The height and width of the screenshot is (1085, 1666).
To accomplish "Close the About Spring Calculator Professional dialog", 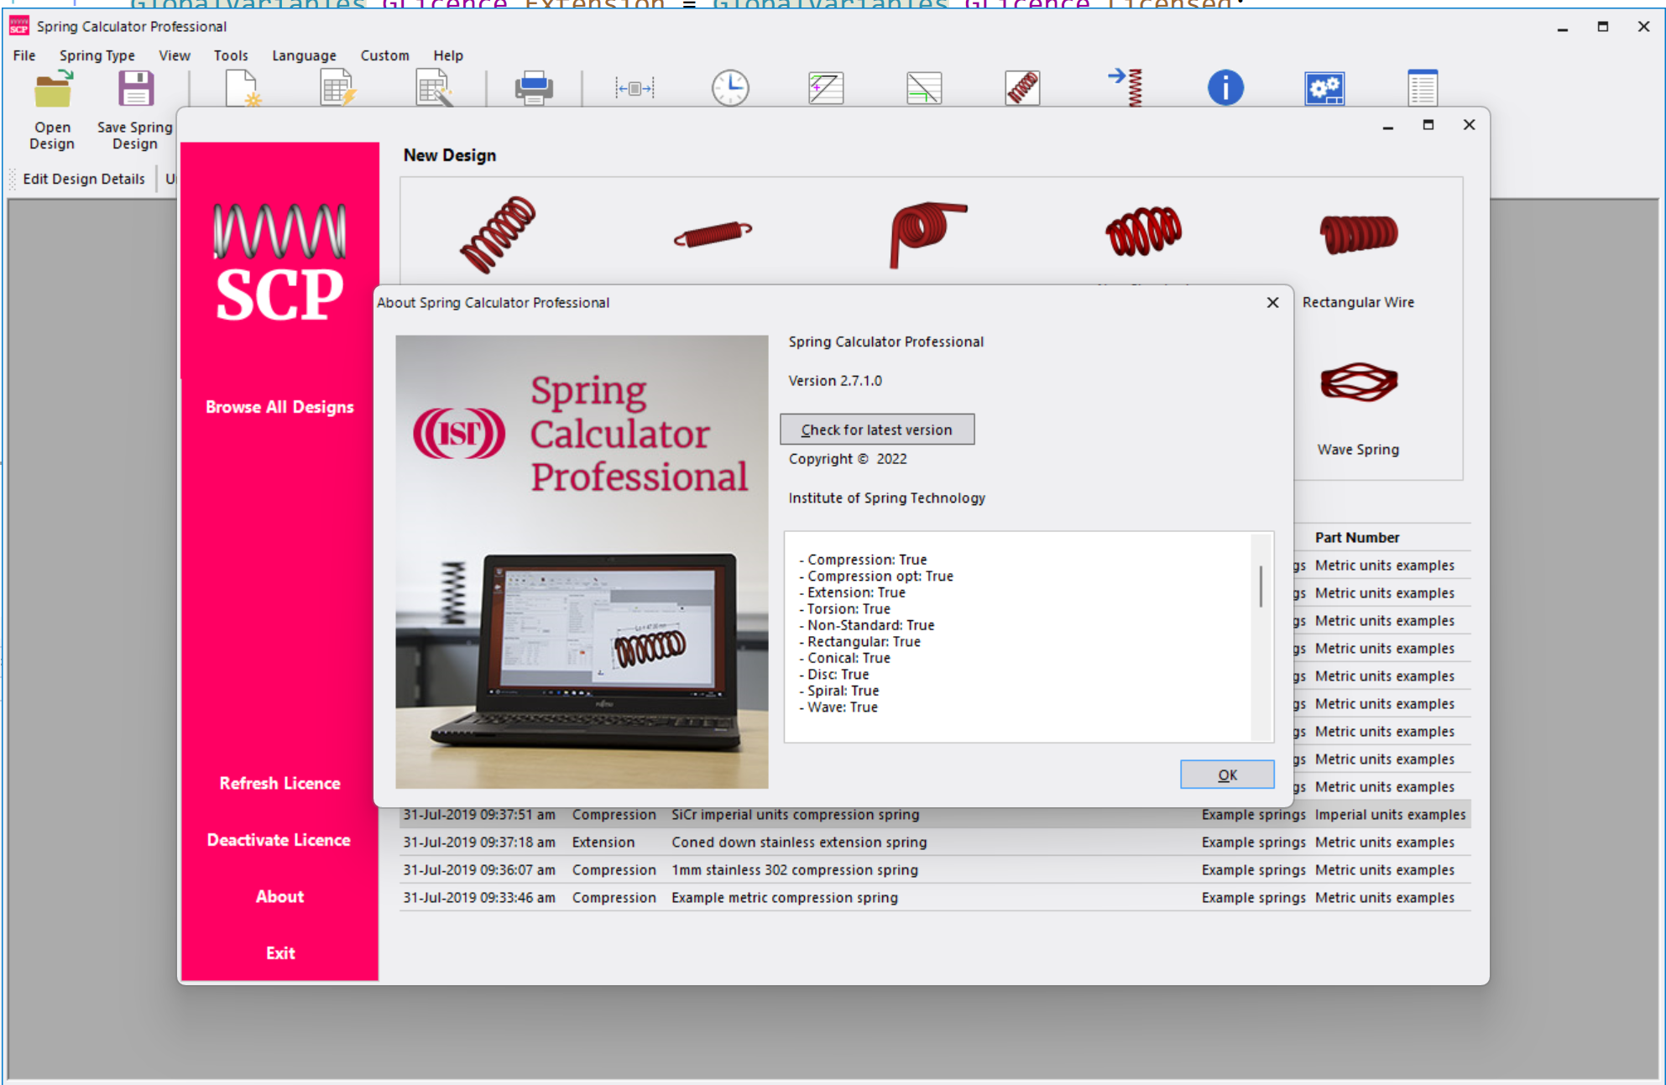I will pos(1272,302).
